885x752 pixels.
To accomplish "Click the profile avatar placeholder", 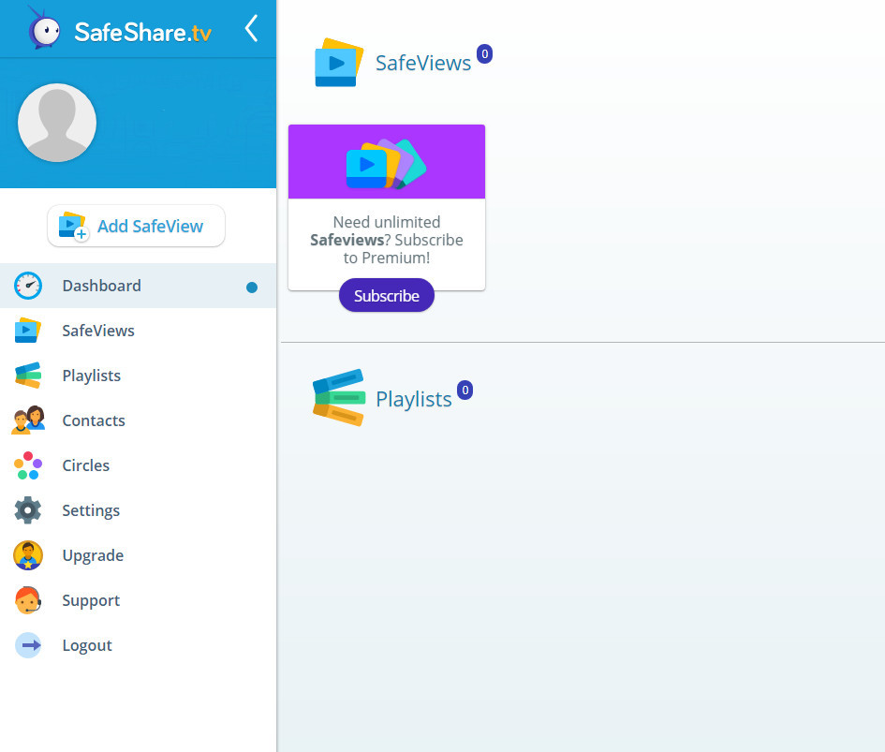I will (57, 123).
